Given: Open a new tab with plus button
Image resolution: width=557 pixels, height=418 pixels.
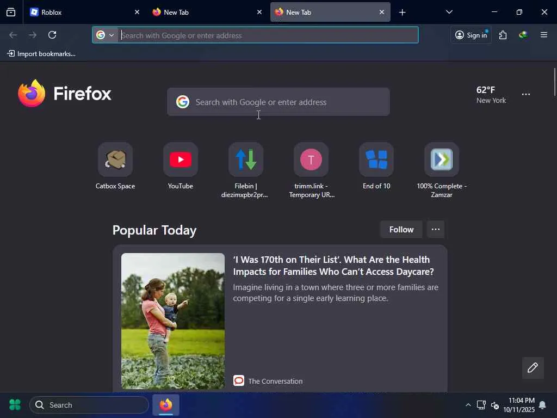Looking at the screenshot, I should [402, 13].
